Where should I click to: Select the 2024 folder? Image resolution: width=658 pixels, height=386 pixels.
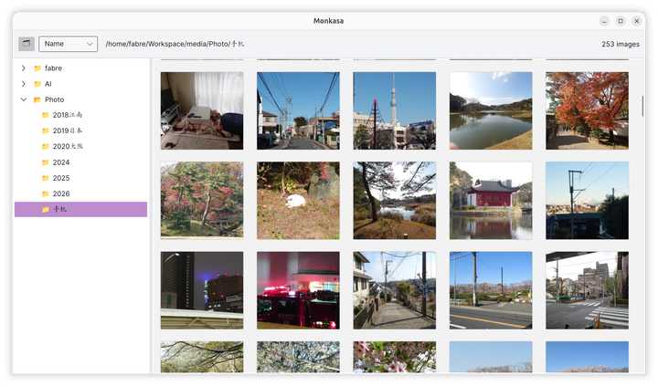(x=80, y=162)
